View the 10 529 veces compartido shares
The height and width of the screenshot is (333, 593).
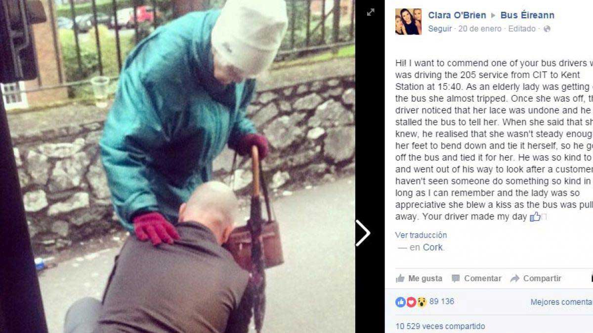tap(440, 326)
